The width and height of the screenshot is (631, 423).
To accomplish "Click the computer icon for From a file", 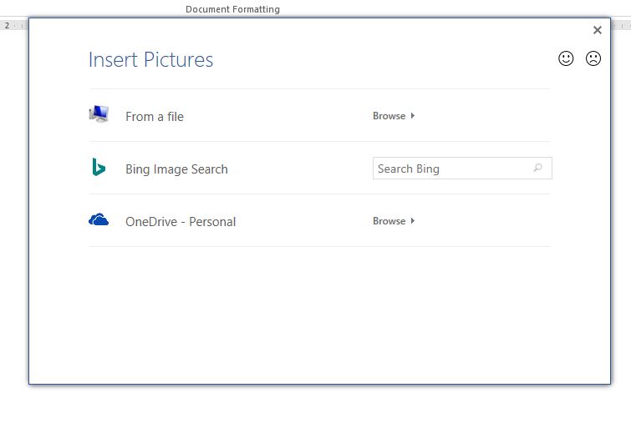I will [99, 115].
